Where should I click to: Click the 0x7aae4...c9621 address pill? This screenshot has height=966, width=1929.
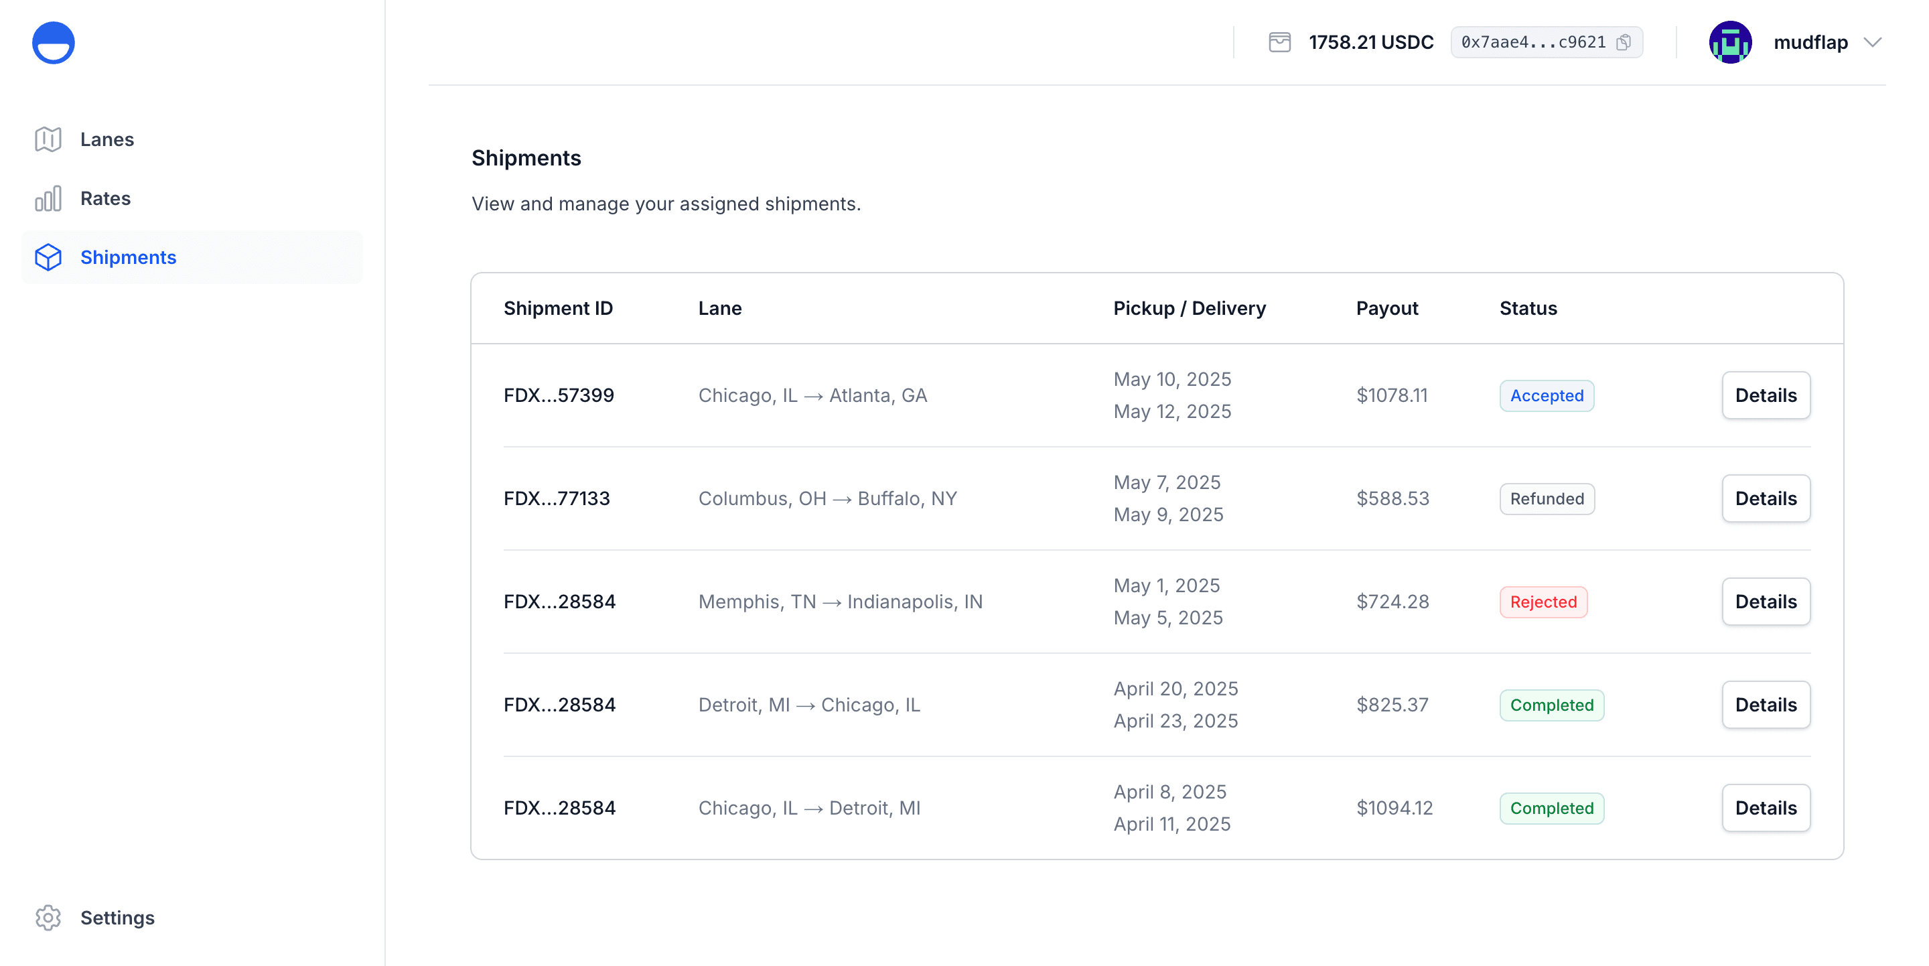(1533, 43)
